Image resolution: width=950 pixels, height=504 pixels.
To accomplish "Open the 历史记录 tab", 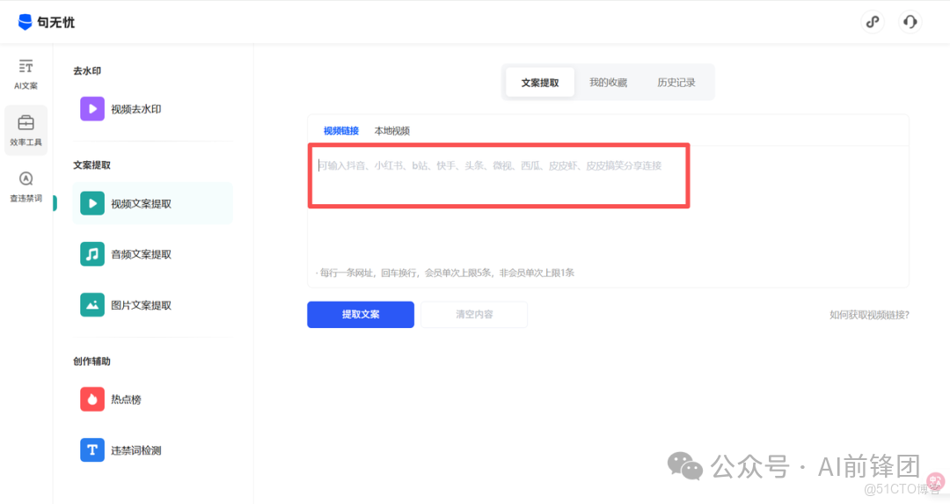I will pyautogui.click(x=676, y=83).
